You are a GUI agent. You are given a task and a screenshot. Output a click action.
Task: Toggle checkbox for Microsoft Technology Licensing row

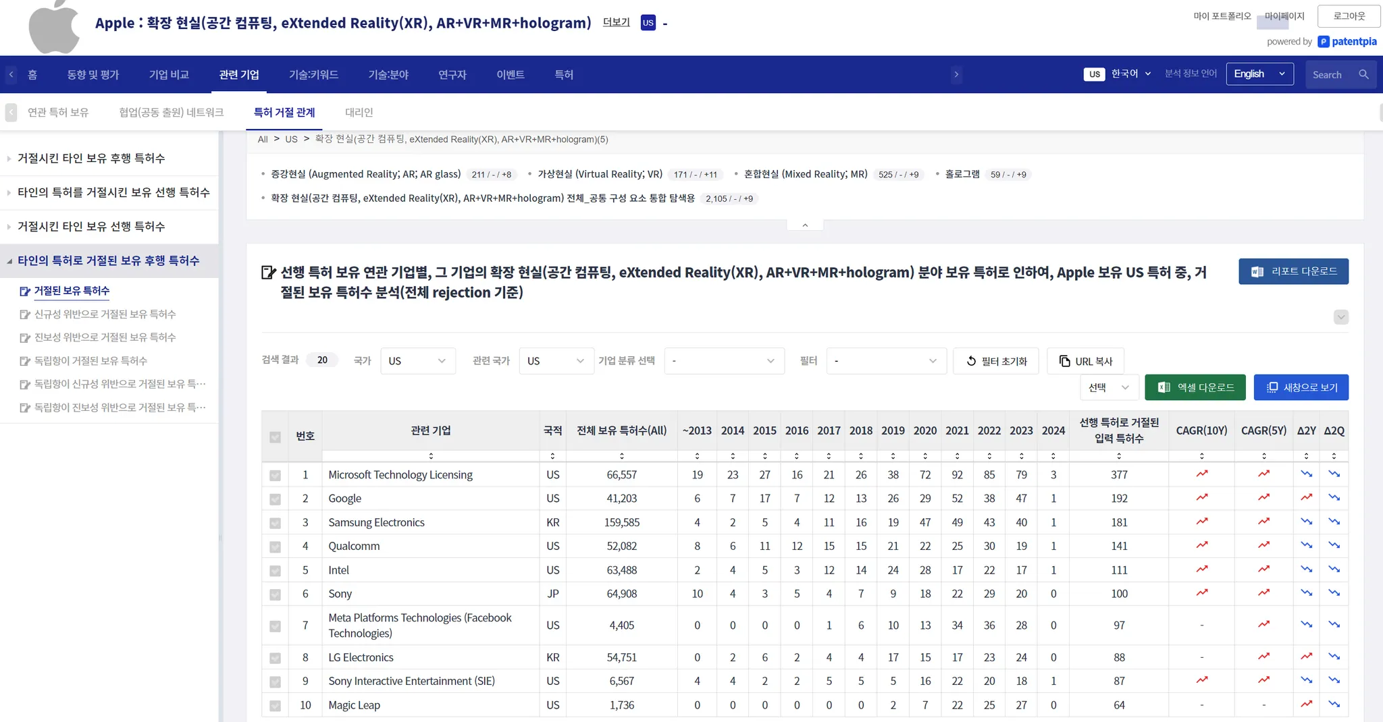click(x=275, y=475)
